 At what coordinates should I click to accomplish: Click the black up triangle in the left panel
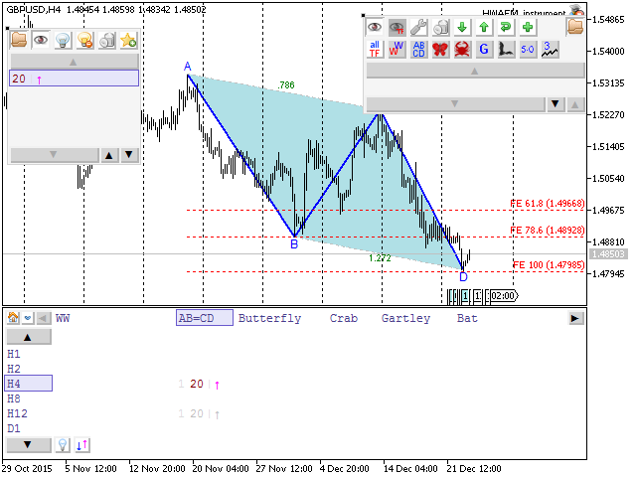click(109, 155)
